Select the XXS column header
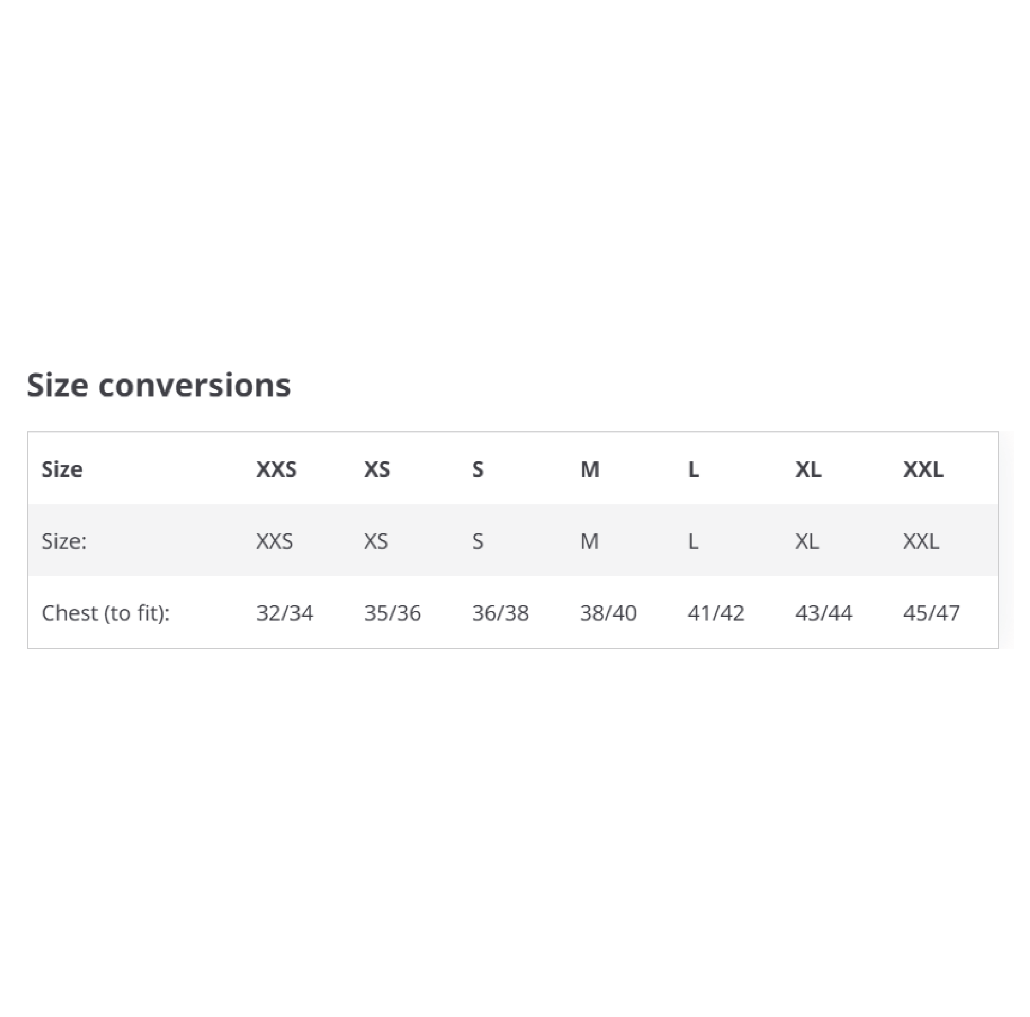Screen dimensions: 1030x1017 point(276,469)
